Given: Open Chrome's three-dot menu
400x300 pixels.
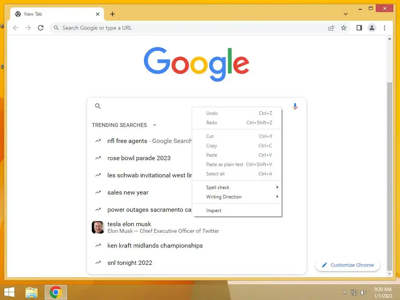Looking at the screenshot, I should tap(384, 28).
